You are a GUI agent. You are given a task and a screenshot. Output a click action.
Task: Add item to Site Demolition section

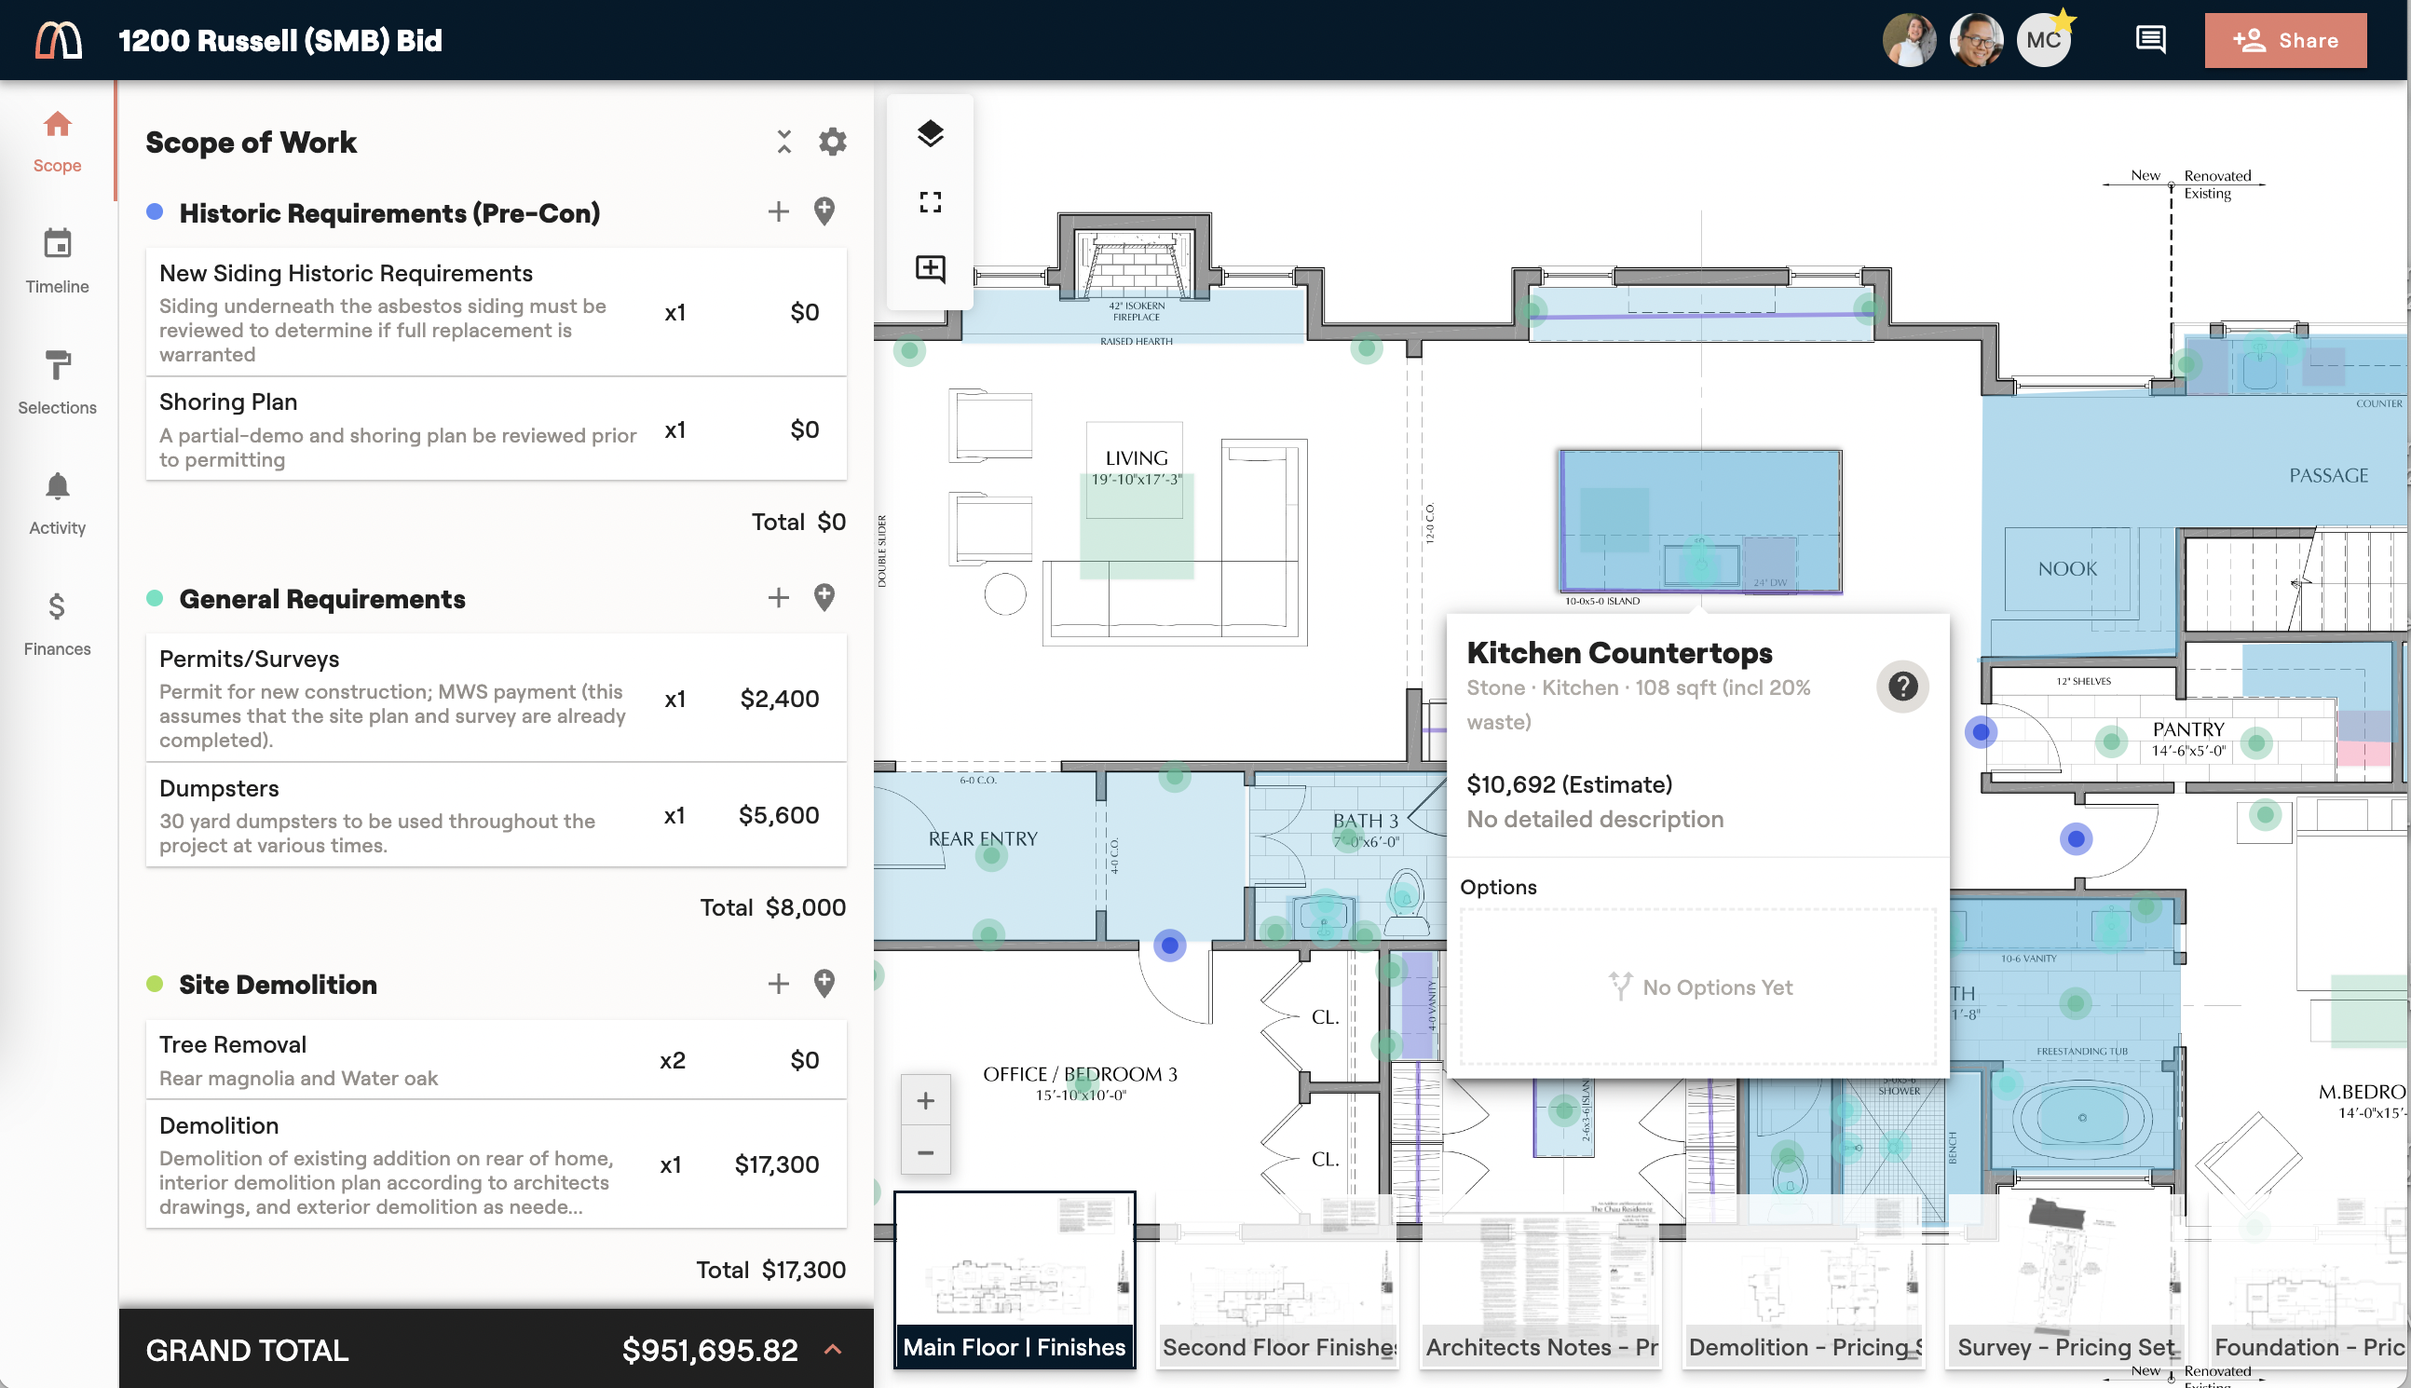click(x=778, y=984)
